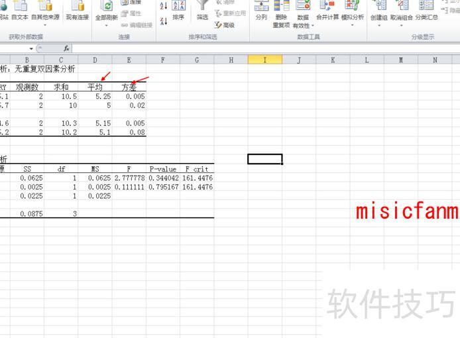Click the df header cell
This screenshot has width=460, height=338.
pyautogui.click(x=61, y=169)
